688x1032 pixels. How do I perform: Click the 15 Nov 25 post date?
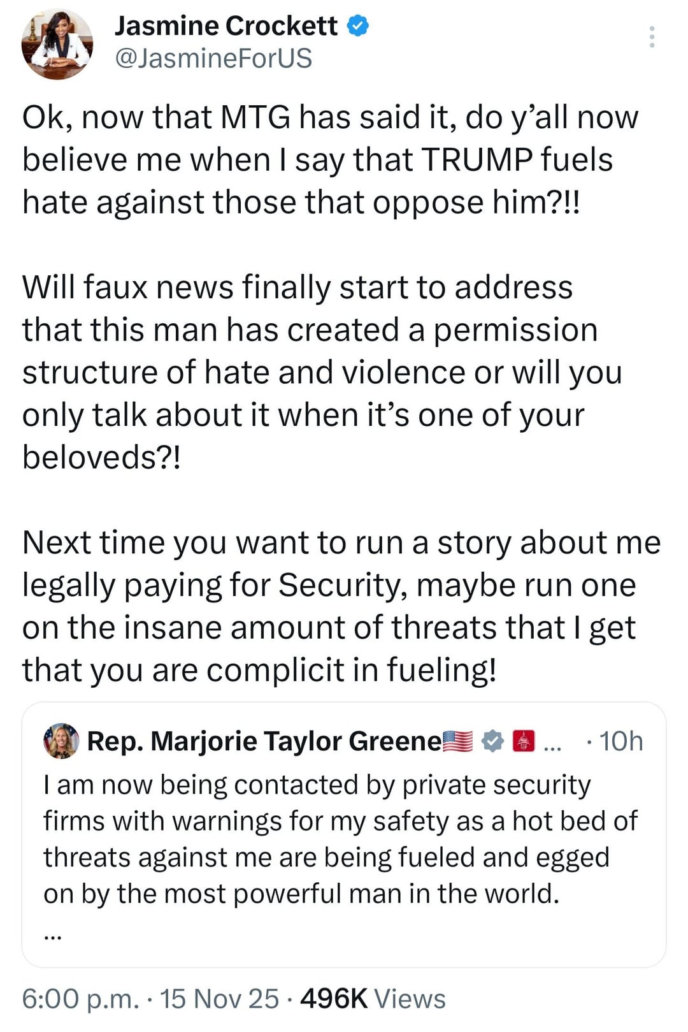click(x=219, y=999)
